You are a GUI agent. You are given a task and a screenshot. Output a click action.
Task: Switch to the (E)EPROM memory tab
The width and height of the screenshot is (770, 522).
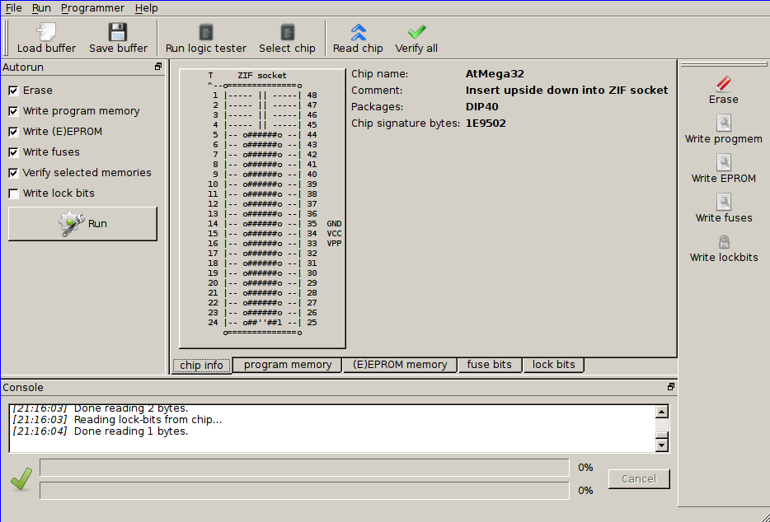(400, 365)
